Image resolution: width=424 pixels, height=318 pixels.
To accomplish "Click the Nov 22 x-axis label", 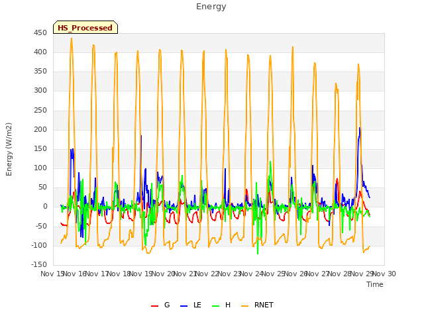I will coord(207,274).
